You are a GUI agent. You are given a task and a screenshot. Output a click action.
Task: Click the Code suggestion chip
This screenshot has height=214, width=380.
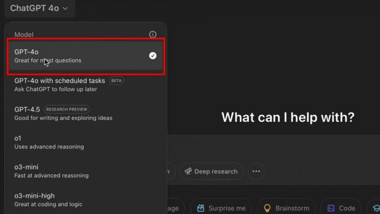point(341,208)
